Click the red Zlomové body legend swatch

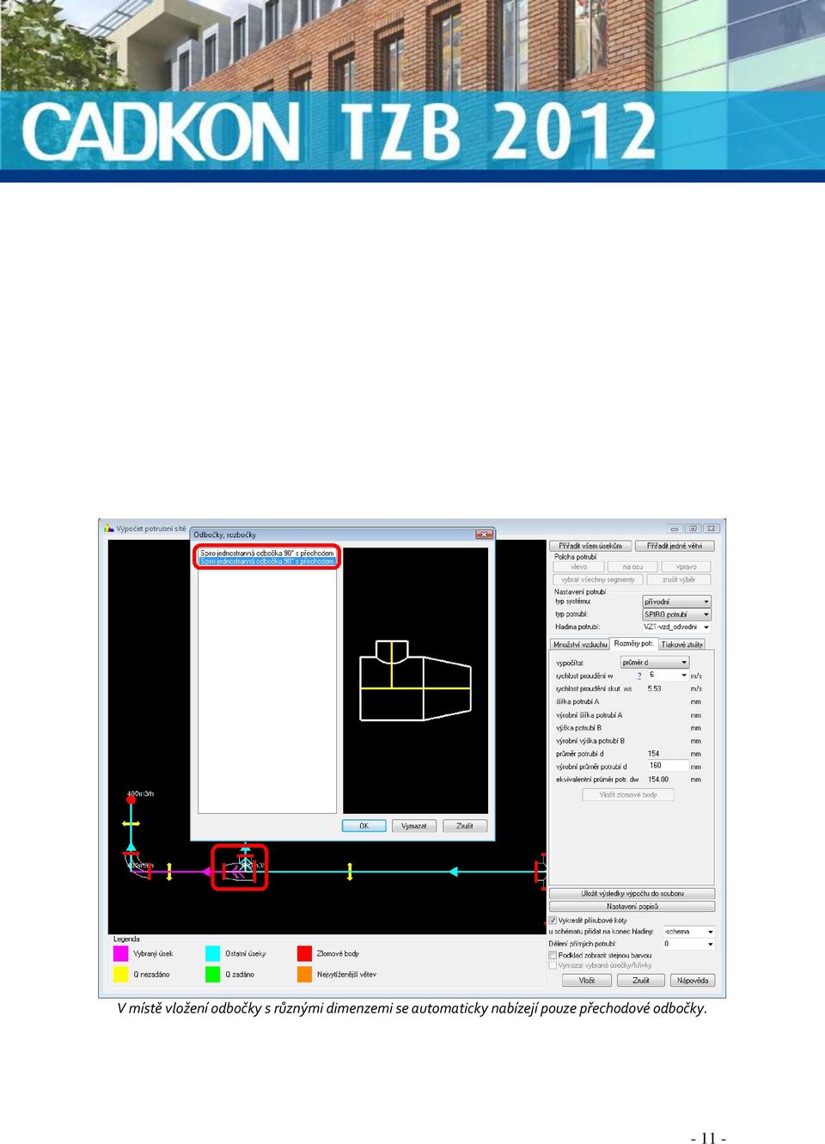click(x=304, y=954)
